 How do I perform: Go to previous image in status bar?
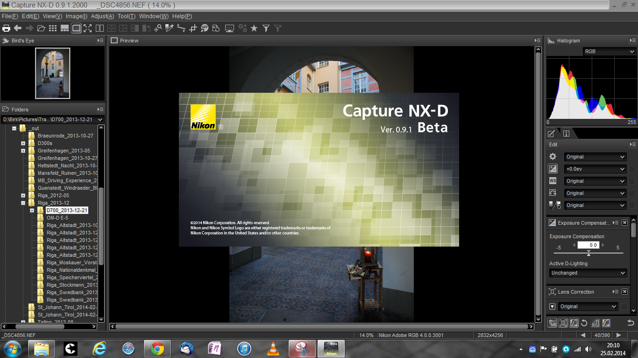583,335
